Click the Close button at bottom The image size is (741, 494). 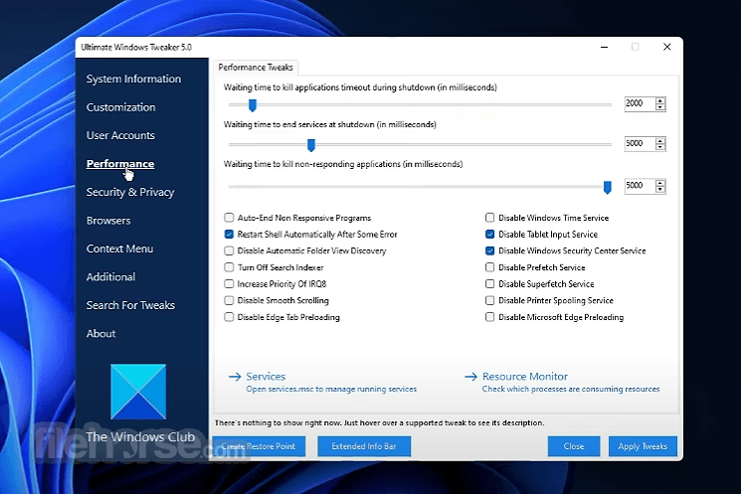tap(574, 446)
